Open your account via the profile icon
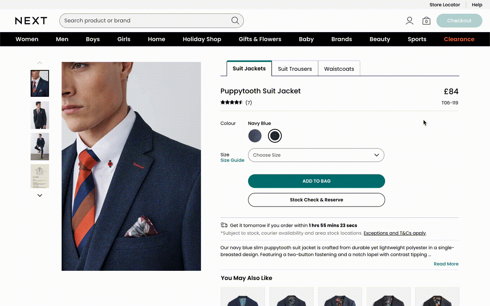The height and width of the screenshot is (306, 490). click(x=409, y=21)
